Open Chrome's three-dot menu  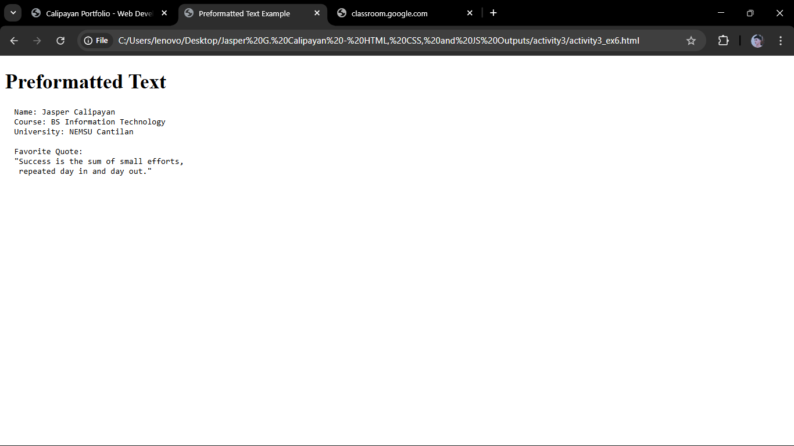coord(781,41)
